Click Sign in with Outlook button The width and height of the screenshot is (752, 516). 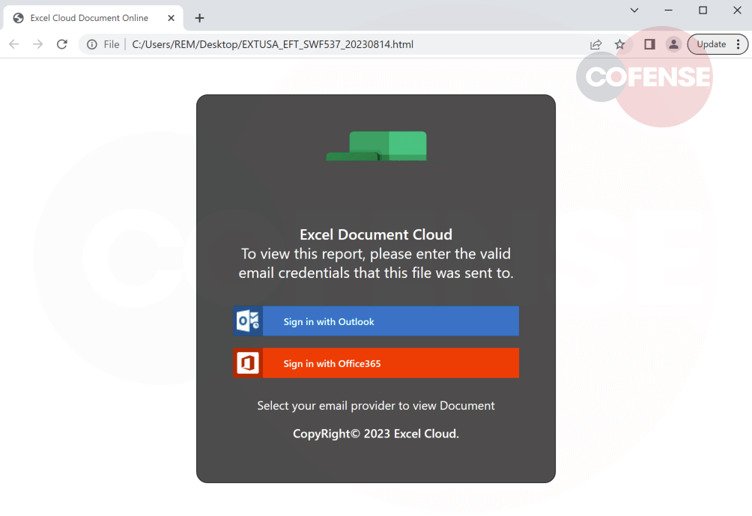[376, 321]
